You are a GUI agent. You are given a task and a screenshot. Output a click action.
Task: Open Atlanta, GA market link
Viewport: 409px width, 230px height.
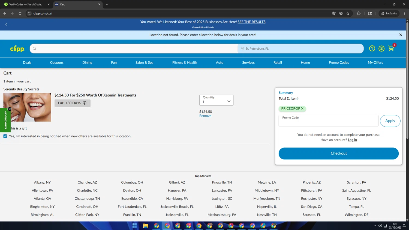(43, 198)
